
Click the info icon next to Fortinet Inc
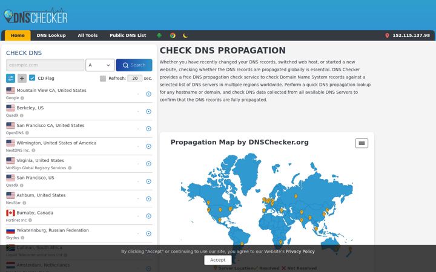(x=30, y=221)
